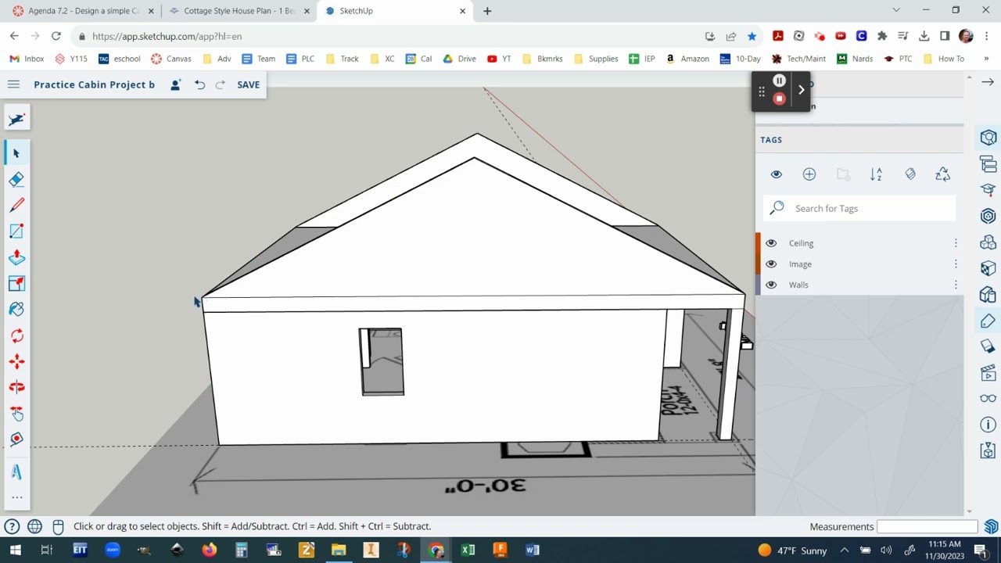1001x563 pixels.
Task: Select the red Rotate tool
Action: pos(16,335)
